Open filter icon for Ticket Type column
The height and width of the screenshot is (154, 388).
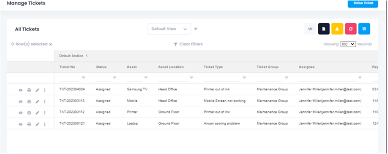244,78
